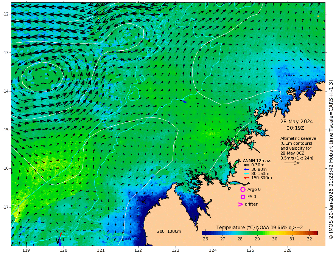Click the black 0-30m legend arrow
333x257 pixels.
coord(246,165)
